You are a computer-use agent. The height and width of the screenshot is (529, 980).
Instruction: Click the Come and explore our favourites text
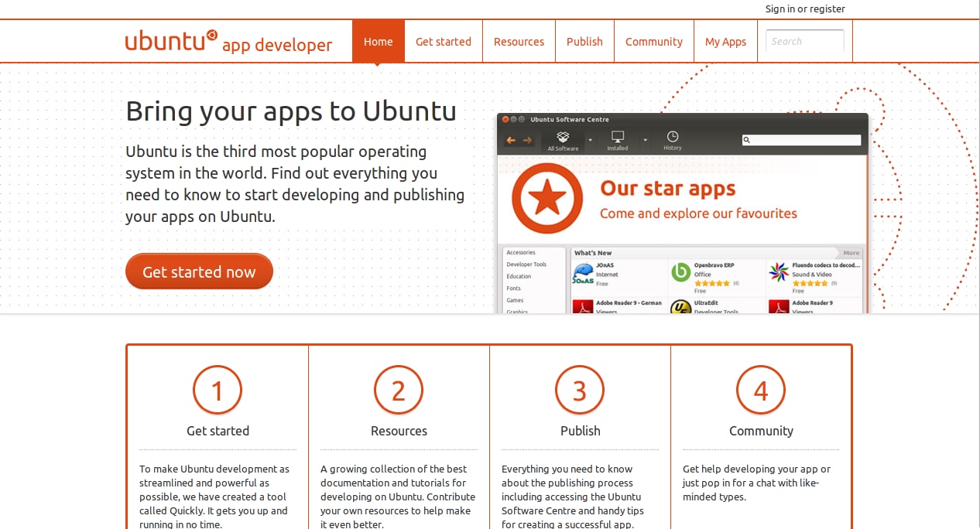pos(698,213)
